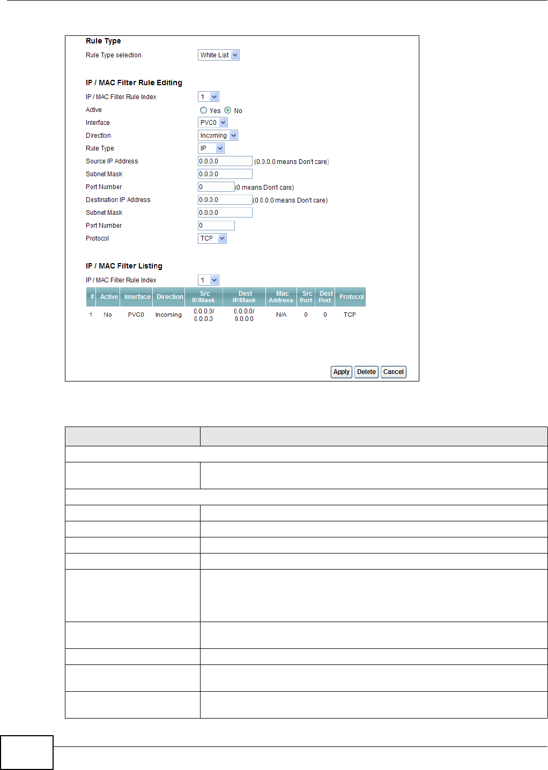Open the Rule Type IP dropdown
548x770 pixels.
click(x=211, y=148)
